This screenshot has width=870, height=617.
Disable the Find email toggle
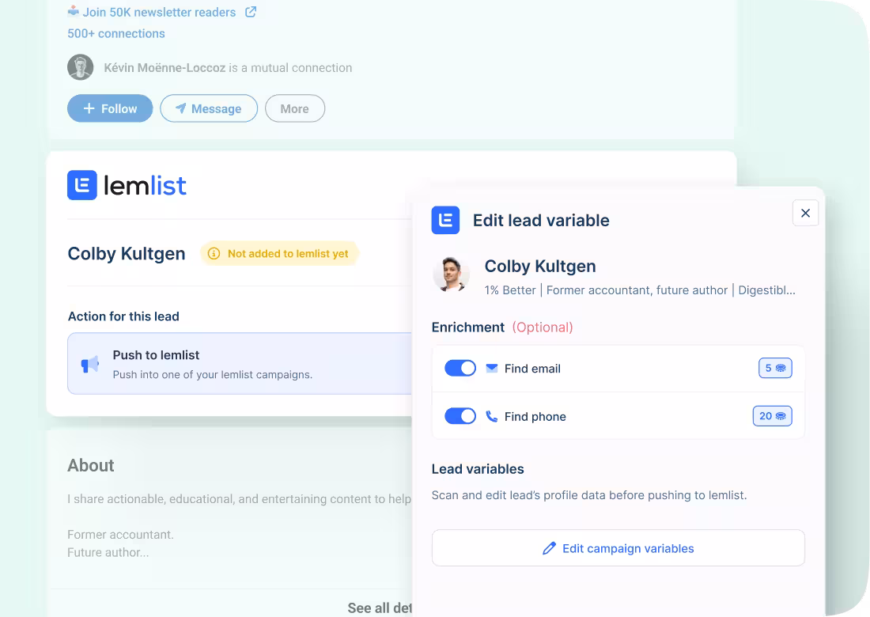[460, 369]
